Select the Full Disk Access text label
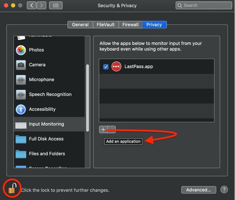 [x=46, y=139]
